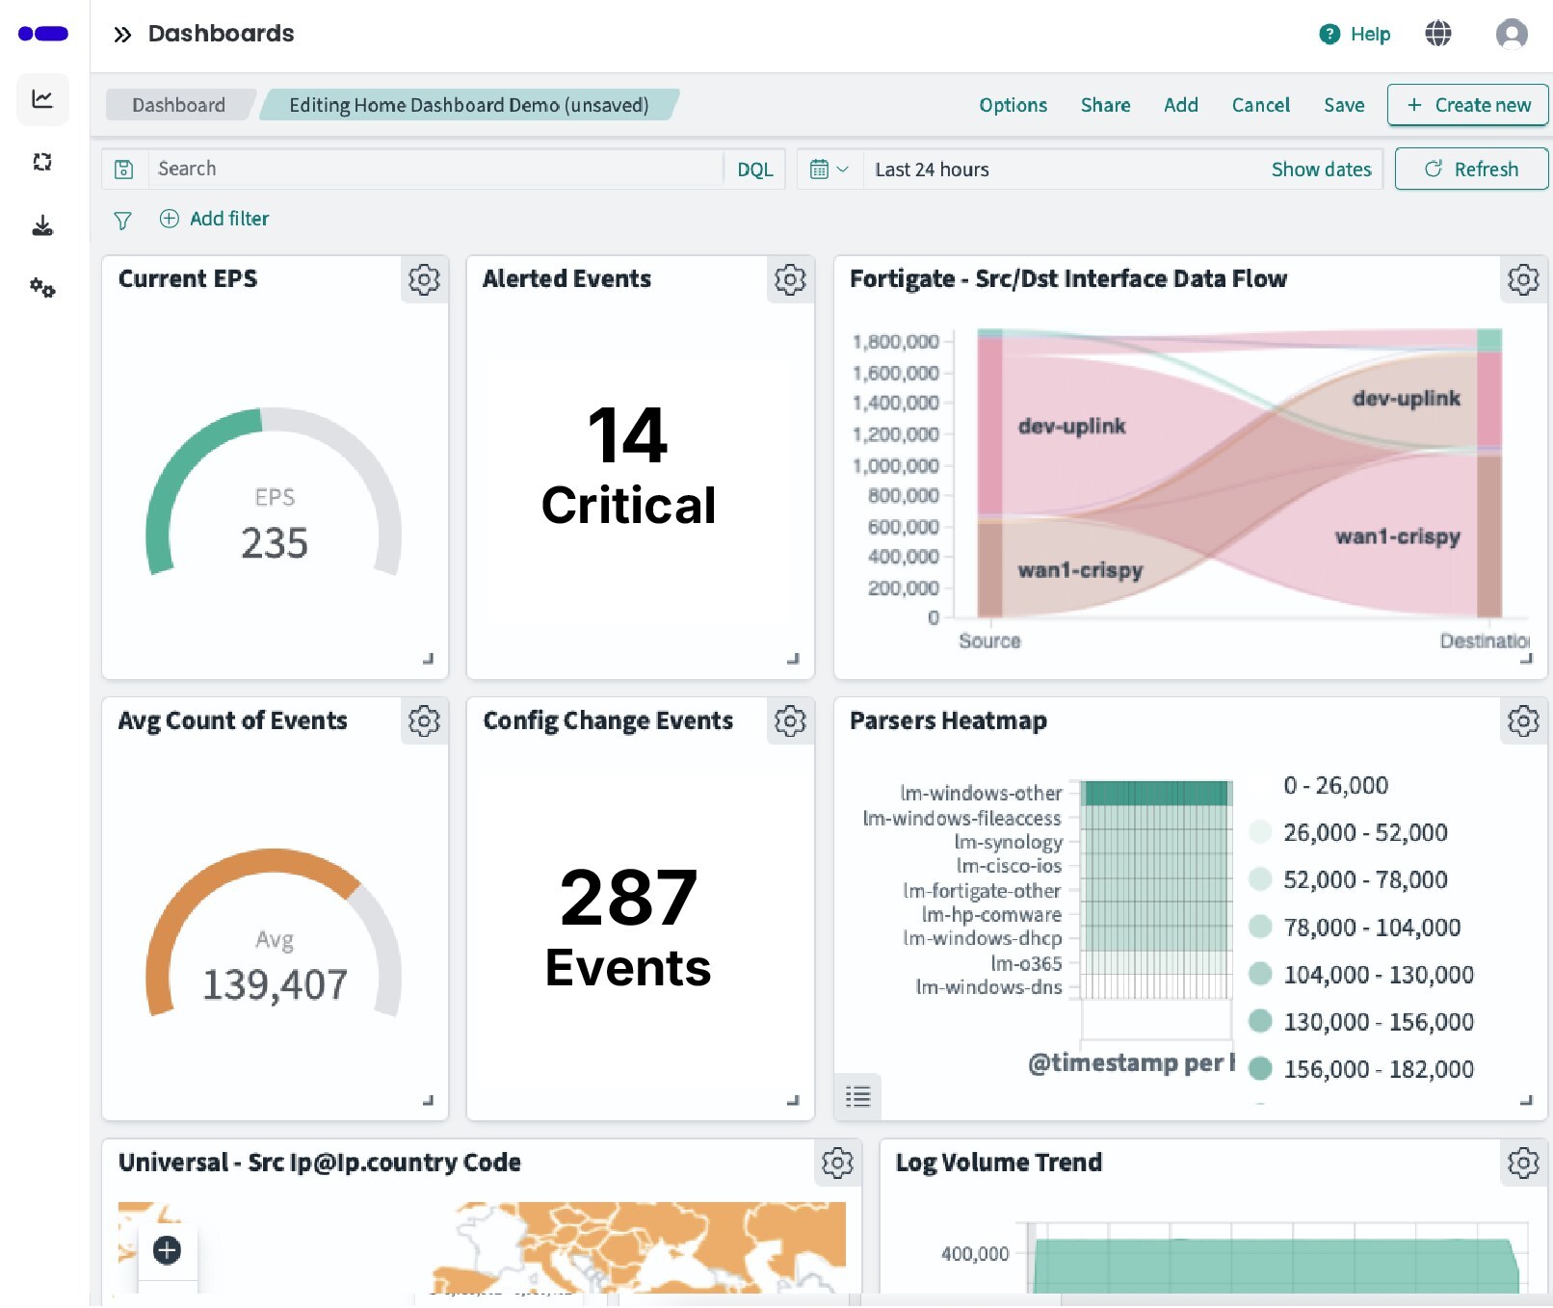
Task: Click the filter funnel options icon
Action: tap(122, 221)
